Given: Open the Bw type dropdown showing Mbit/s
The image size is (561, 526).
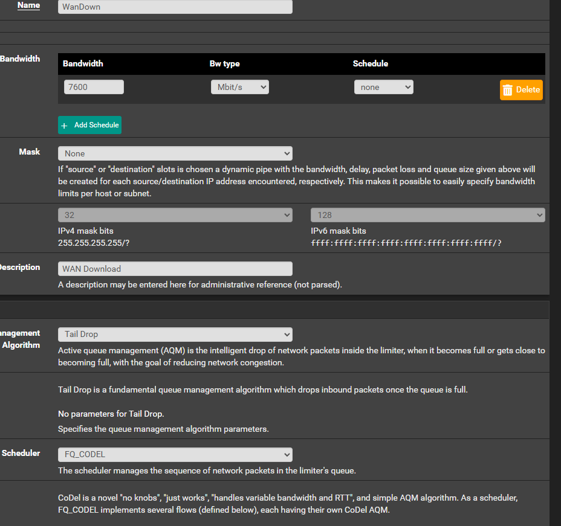Looking at the screenshot, I should pos(239,87).
